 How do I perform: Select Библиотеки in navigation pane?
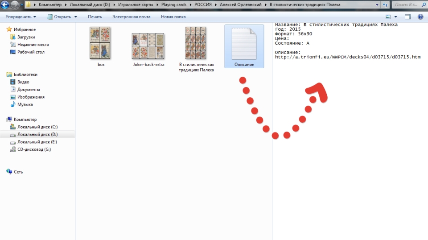click(25, 74)
